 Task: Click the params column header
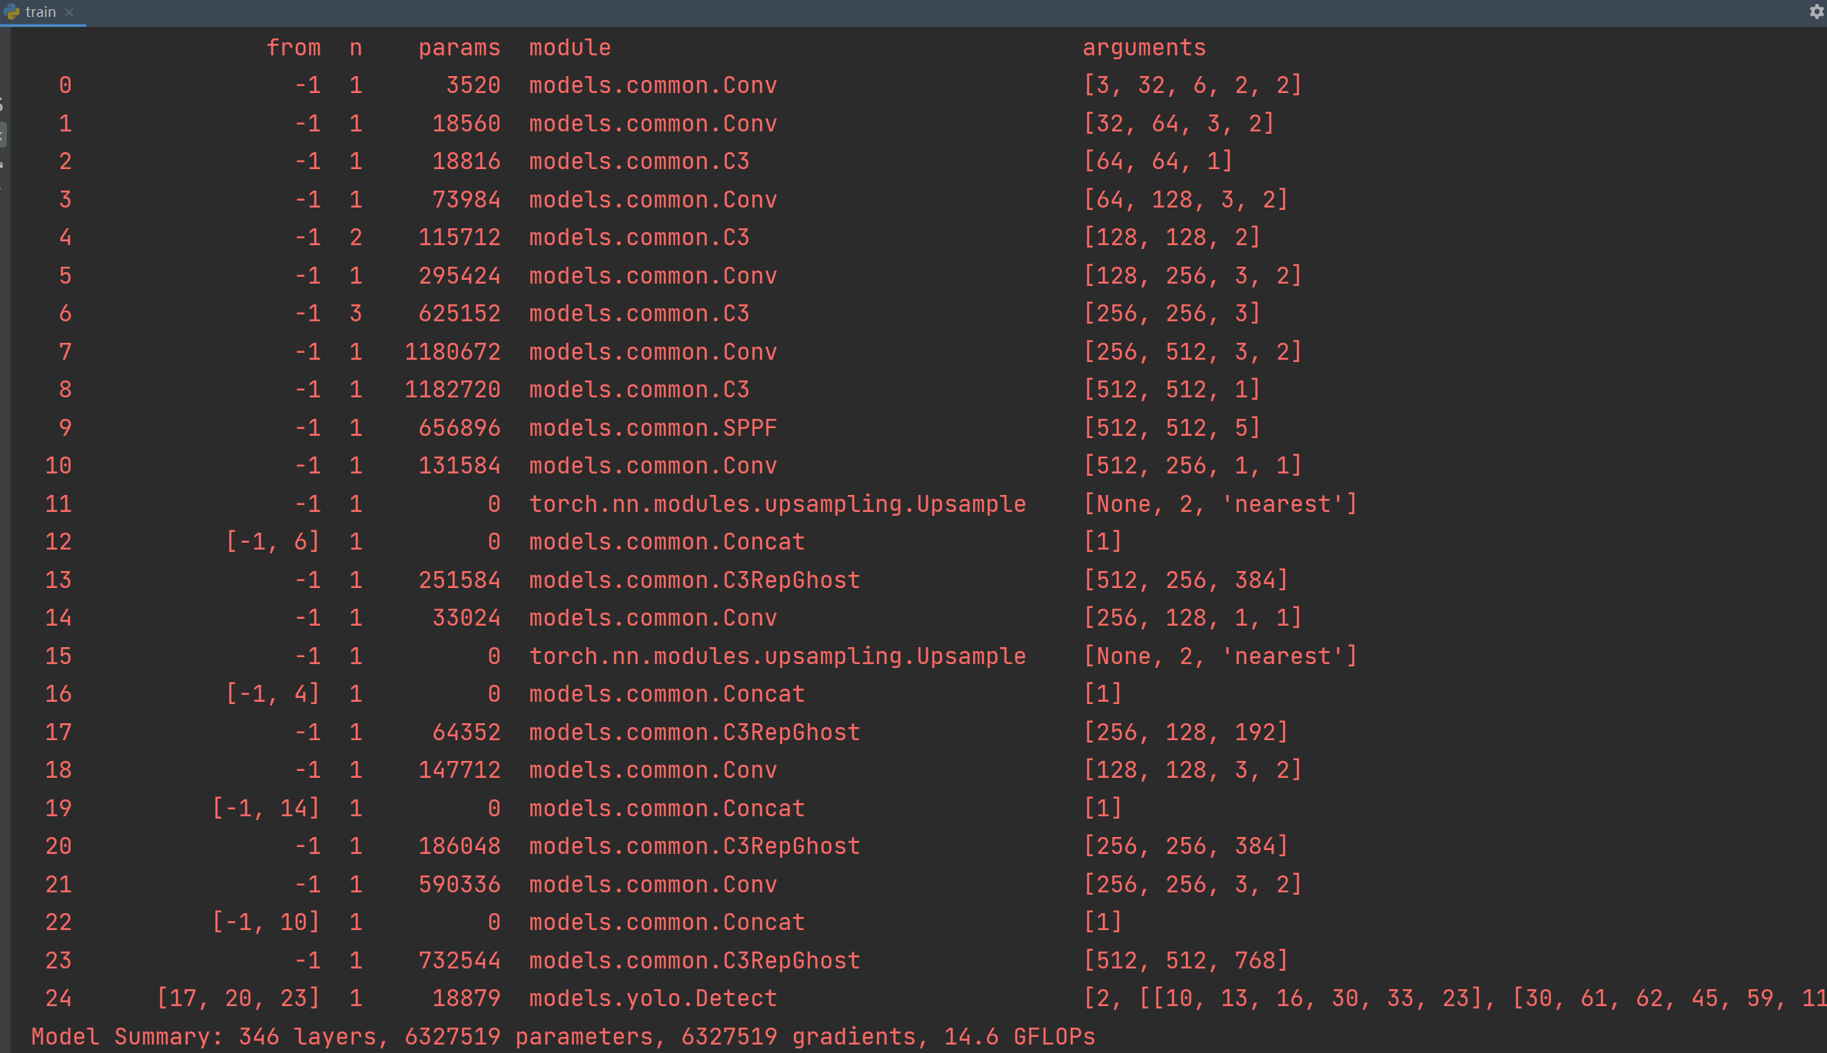[459, 47]
